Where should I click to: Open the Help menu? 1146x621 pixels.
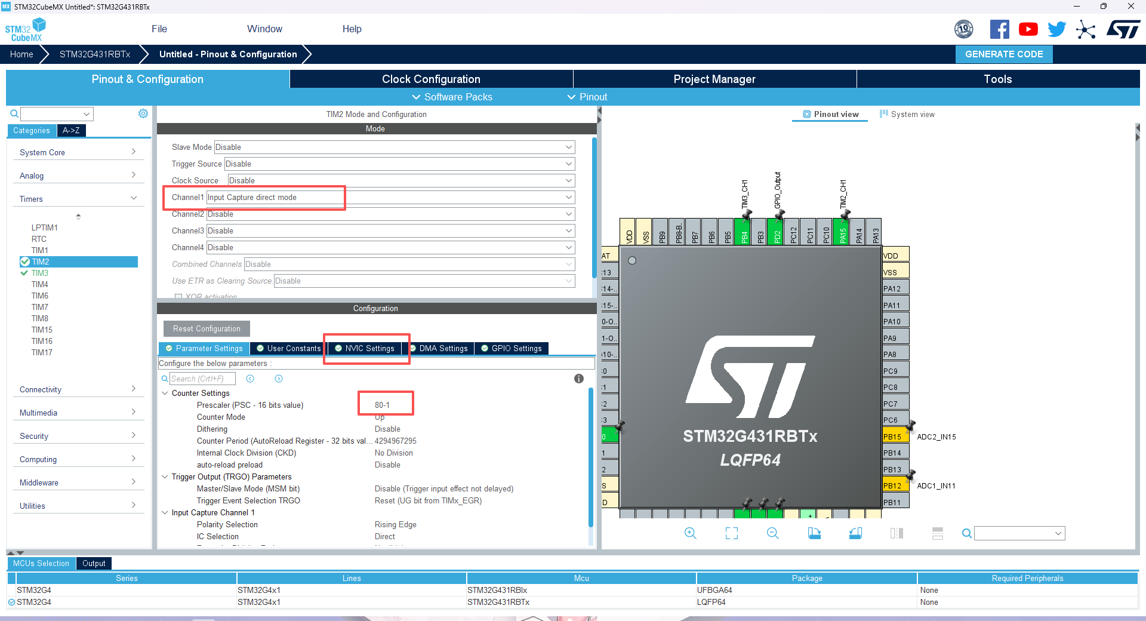tap(352, 29)
